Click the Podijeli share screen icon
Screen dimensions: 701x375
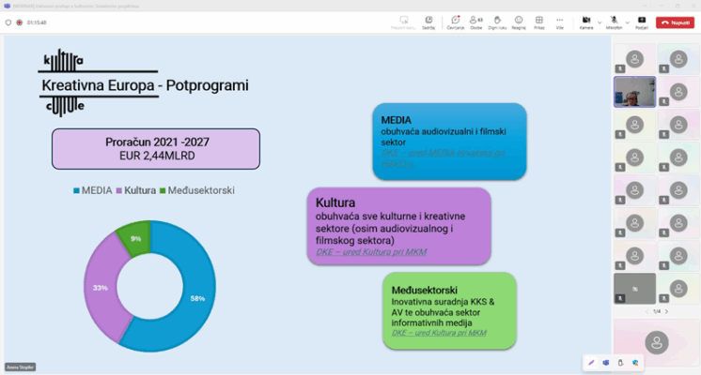click(642, 21)
